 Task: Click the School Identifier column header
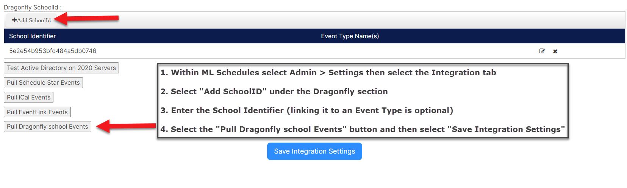click(33, 36)
